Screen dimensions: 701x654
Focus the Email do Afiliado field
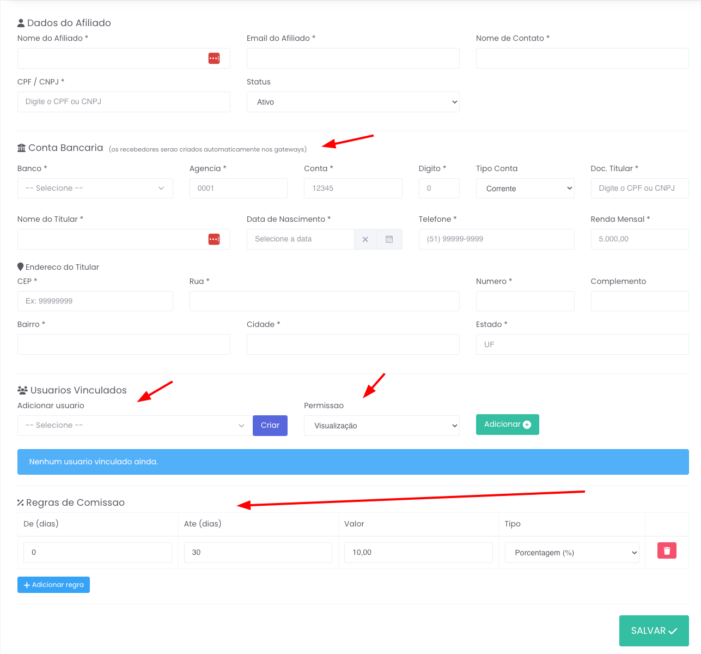(353, 58)
